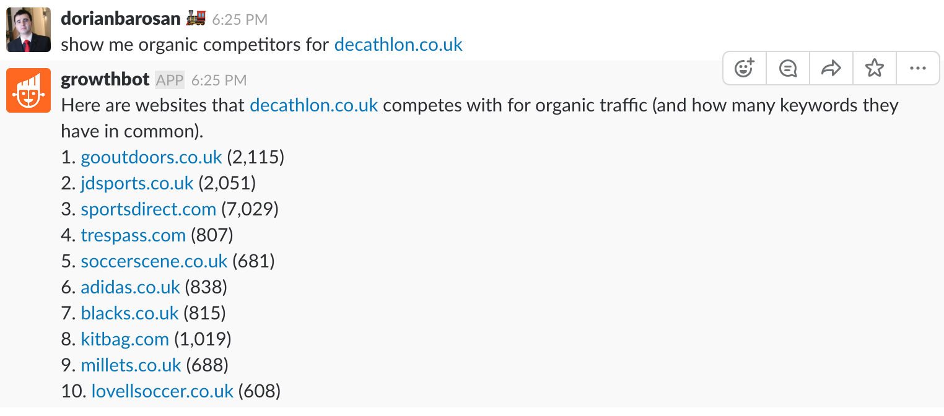The width and height of the screenshot is (944, 416).
Task: Open the lovellsoccer.co.uk link
Action: coord(162,391)
